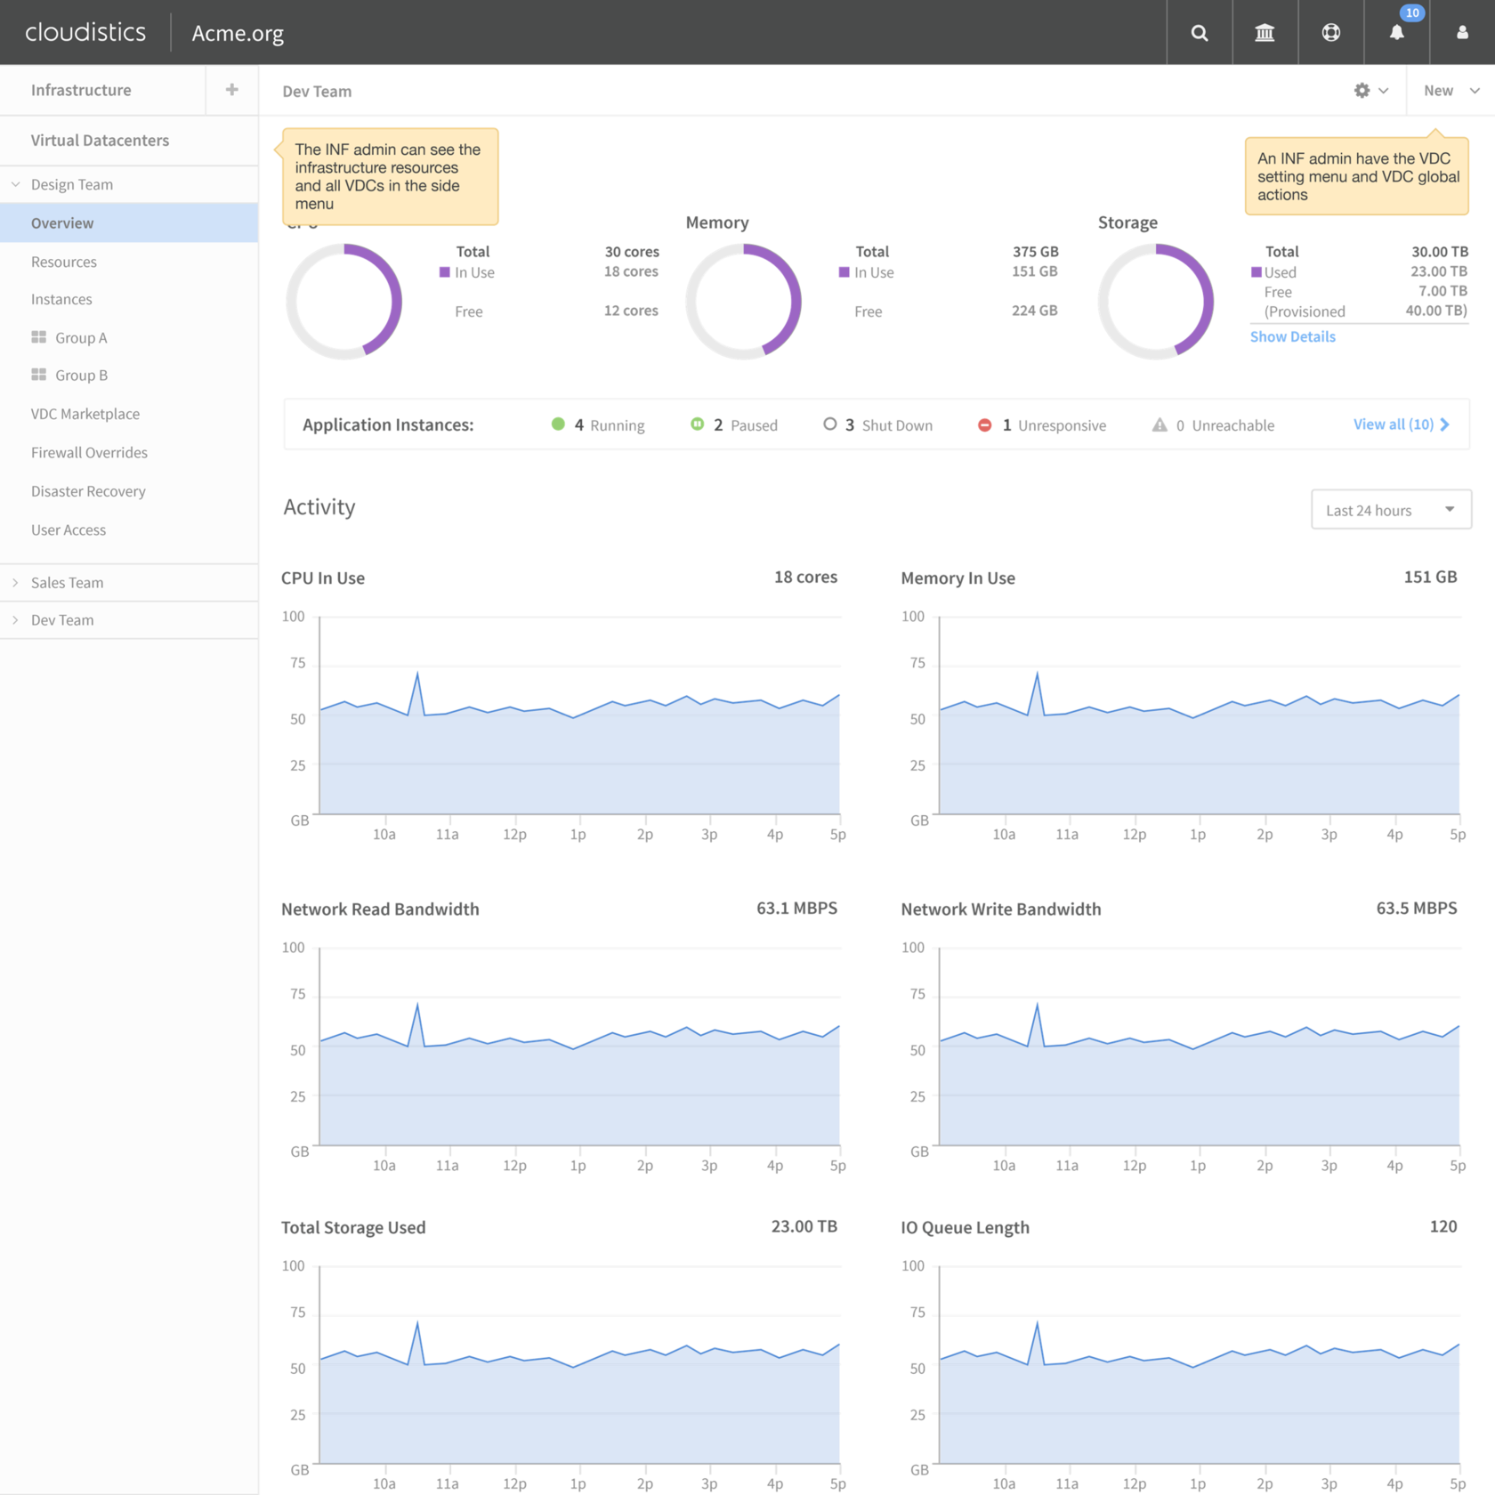Click the purple Used storage swatch

tap(1256, 272)
